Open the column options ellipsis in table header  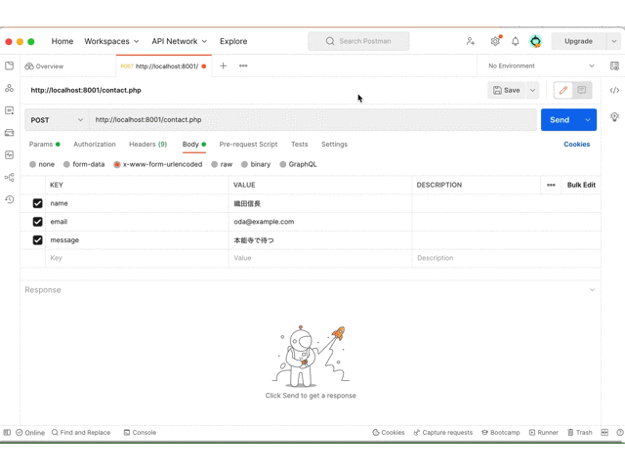coord(551,185)
